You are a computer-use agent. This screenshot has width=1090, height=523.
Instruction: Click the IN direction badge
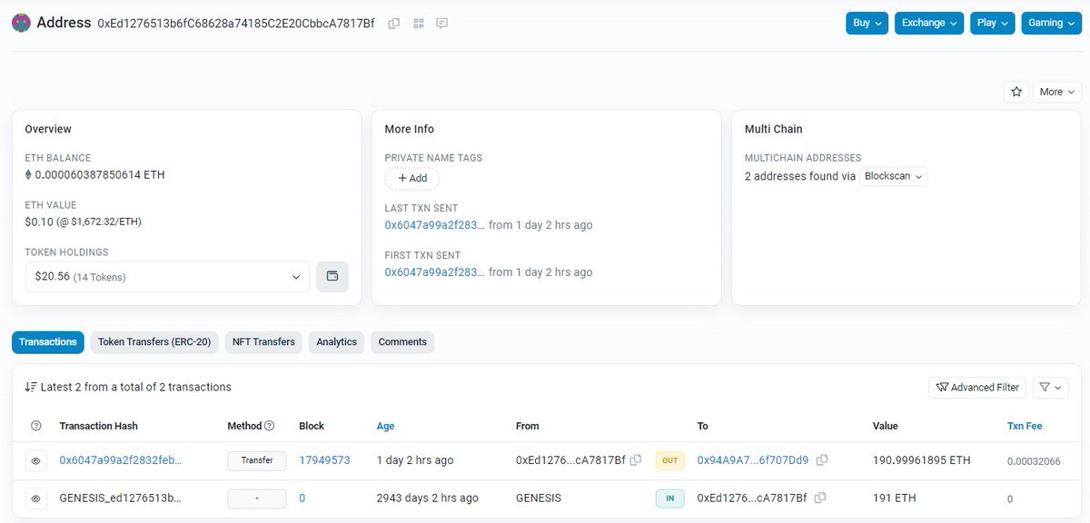[670, 498]
